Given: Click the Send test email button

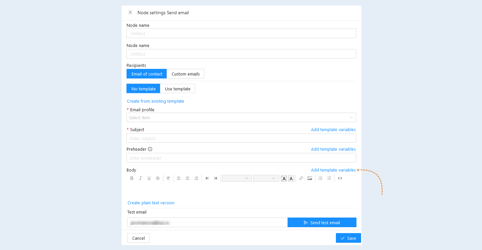Looking at the screenshot, I should pyautogui.click(x=322, y=223).
